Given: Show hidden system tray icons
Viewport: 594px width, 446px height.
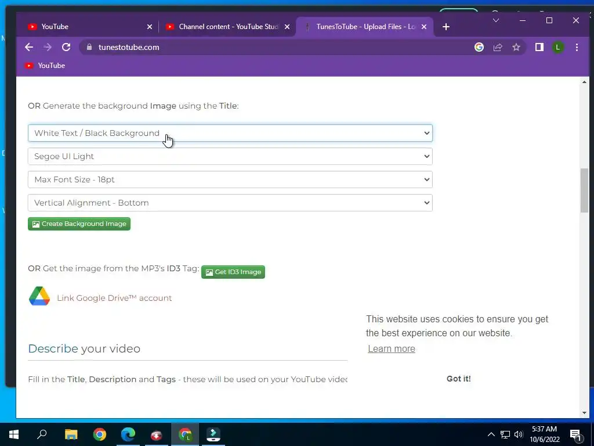Looking at the screenshot, I should (x=491, y=434).
